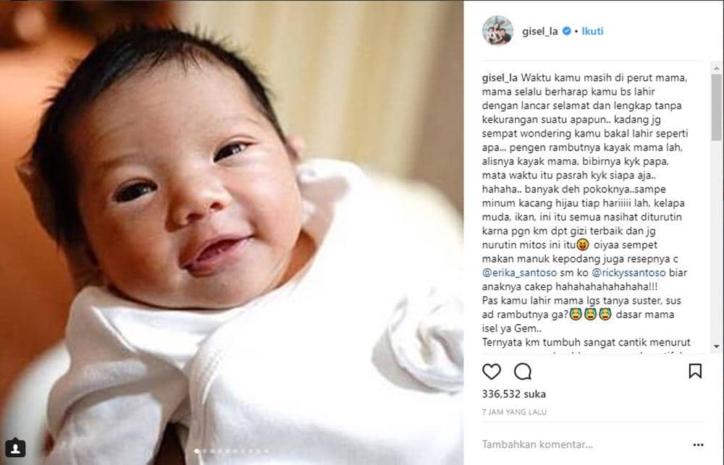Open the 7 jam yang lalu timestamp
Viewport: 724px width, 465px height.
pyautogui.click(x=514, y=412)
